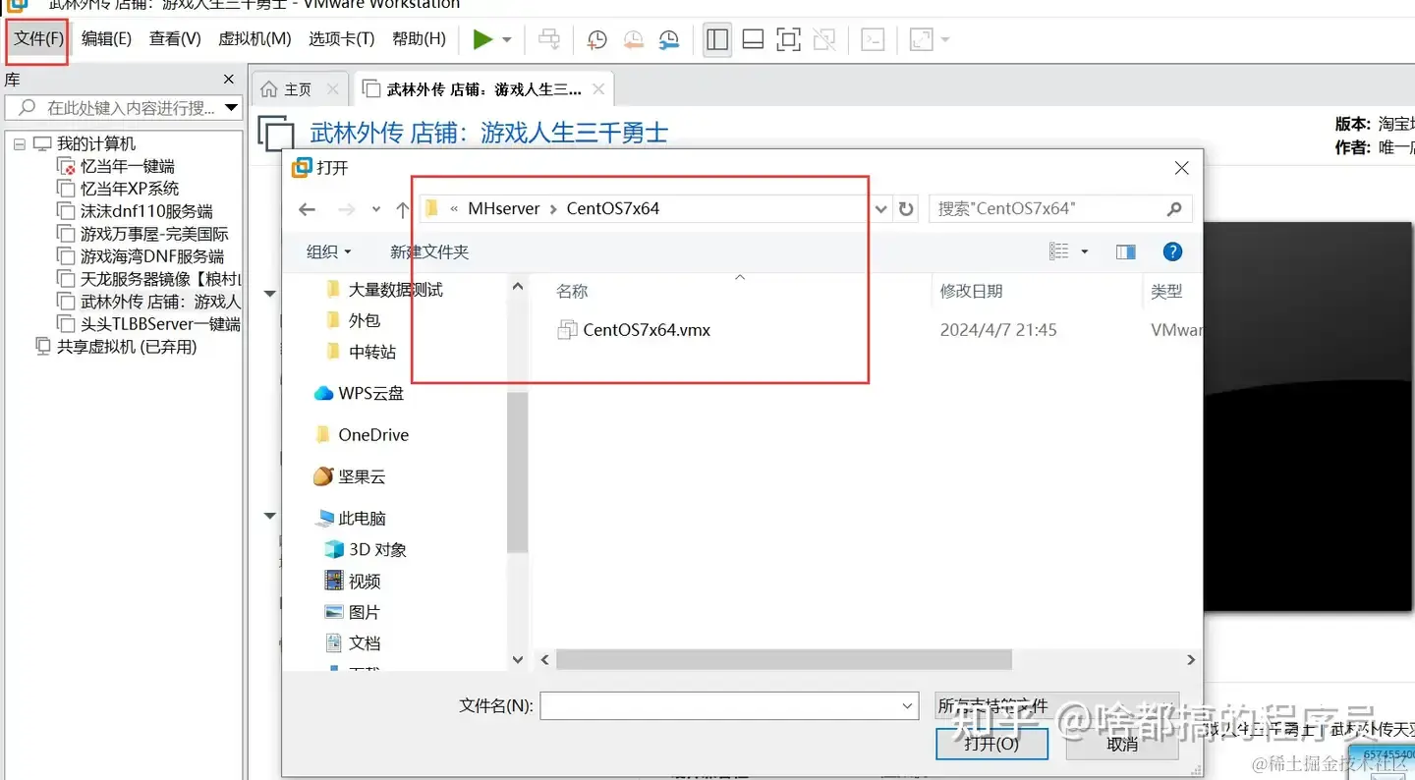Click the revert to snapshot icon
1415x780 pixels.
633,39
